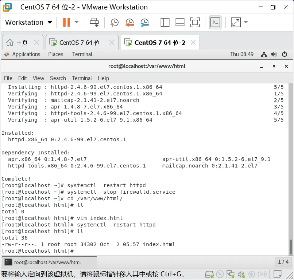The height and width of the screenshot is (280, 294).
Task: Show the console view
Action: pos(215,23)
